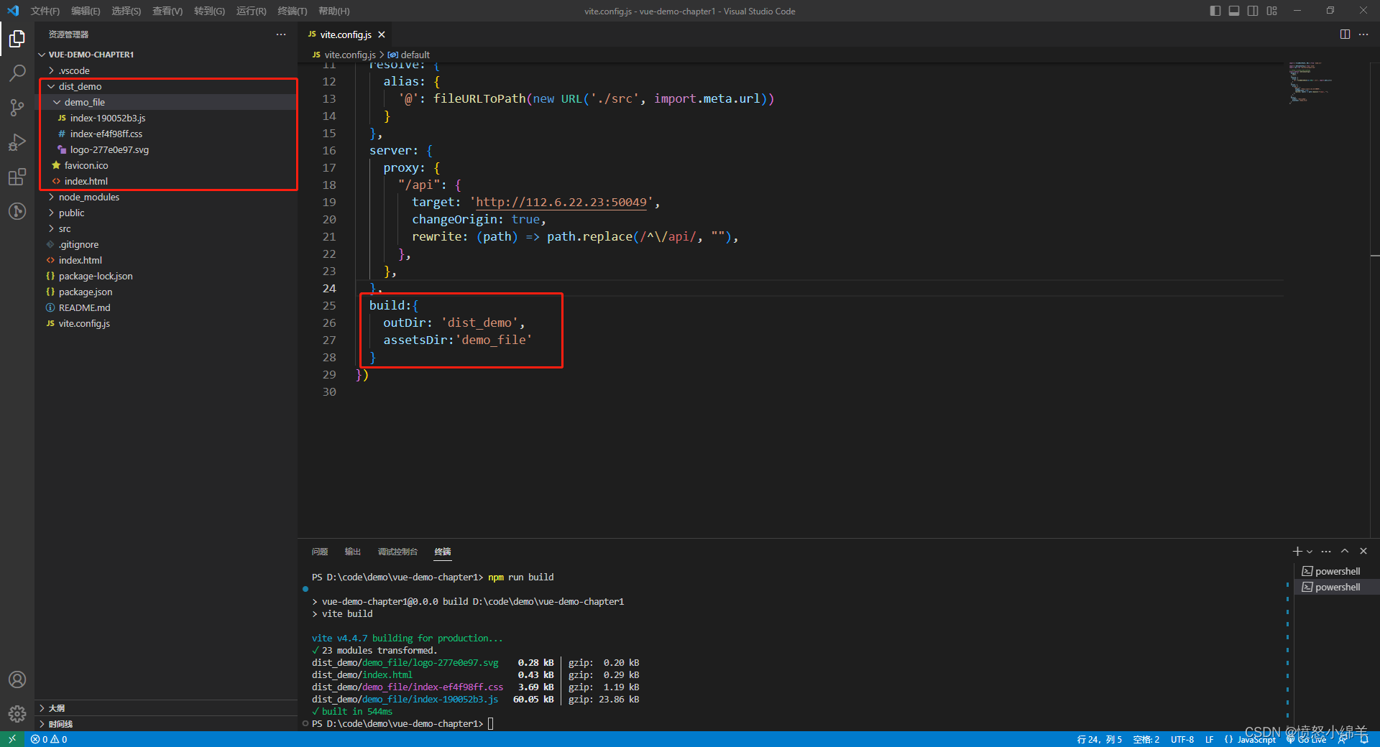
Task: Open the 文件(F) menu
Action: point(45,11)
